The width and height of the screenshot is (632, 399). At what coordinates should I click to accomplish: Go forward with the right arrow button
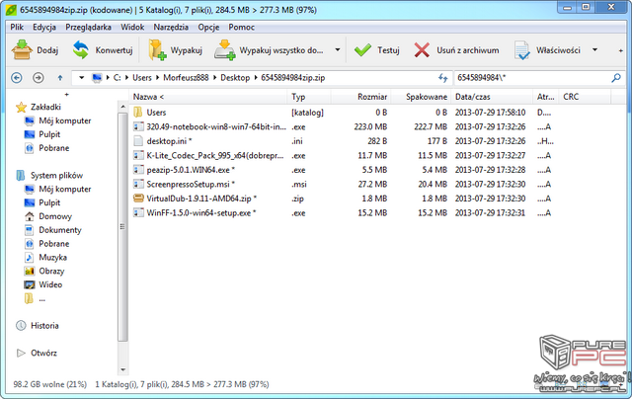click(38, 77)
